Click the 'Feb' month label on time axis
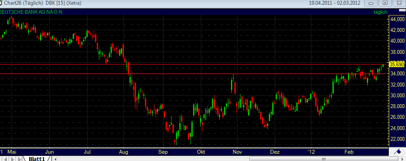 [349, 152]
